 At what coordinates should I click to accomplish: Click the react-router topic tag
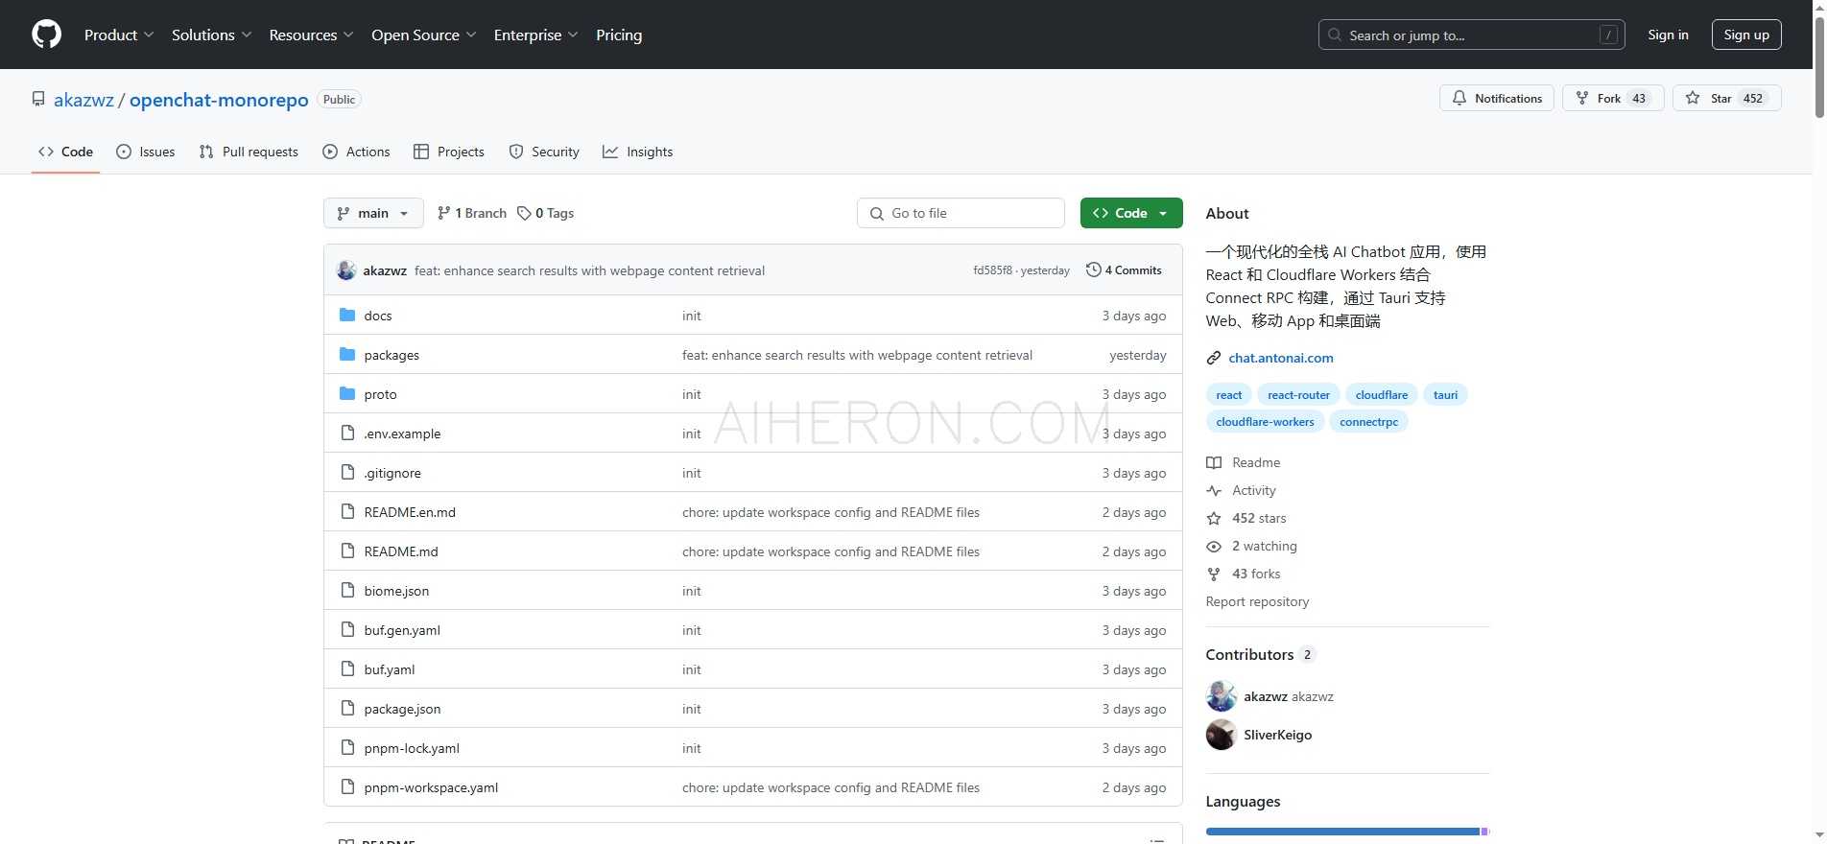pos(1298,394)
